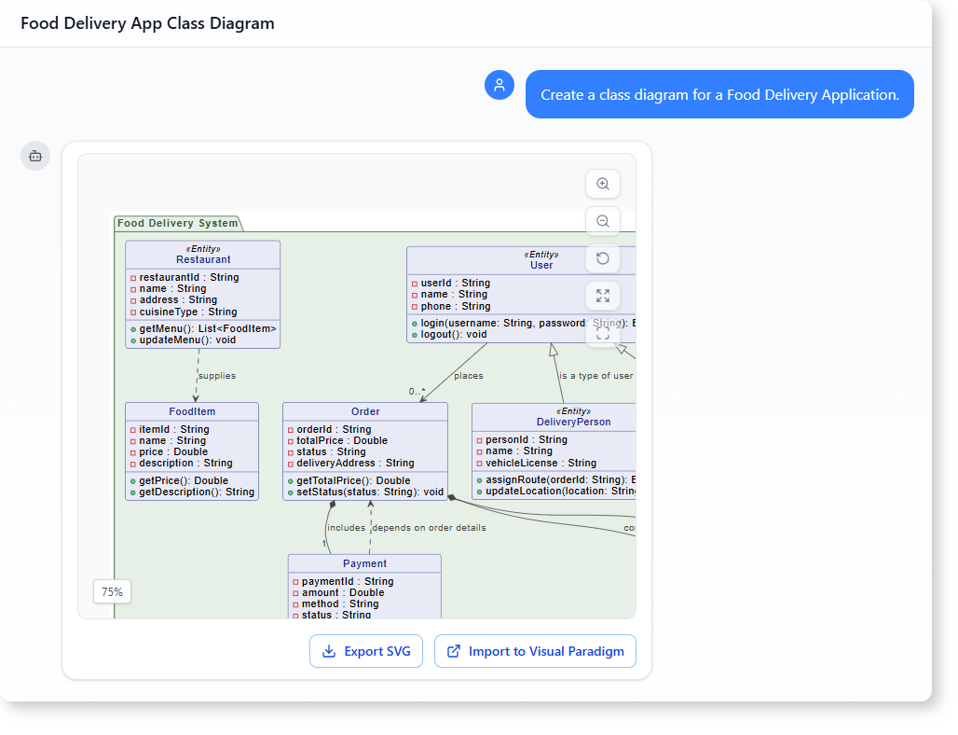Viewport: 958px width, 735px height.
Task: Click the zoom out magnifier icon
Action: 603,221
